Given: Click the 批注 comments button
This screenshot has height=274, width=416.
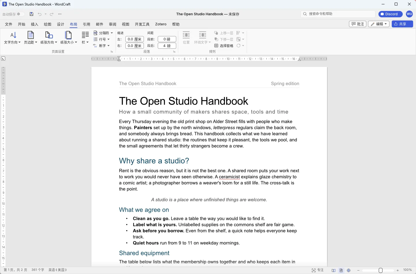Looking at the screenshot, I should (x=358, y=24).
